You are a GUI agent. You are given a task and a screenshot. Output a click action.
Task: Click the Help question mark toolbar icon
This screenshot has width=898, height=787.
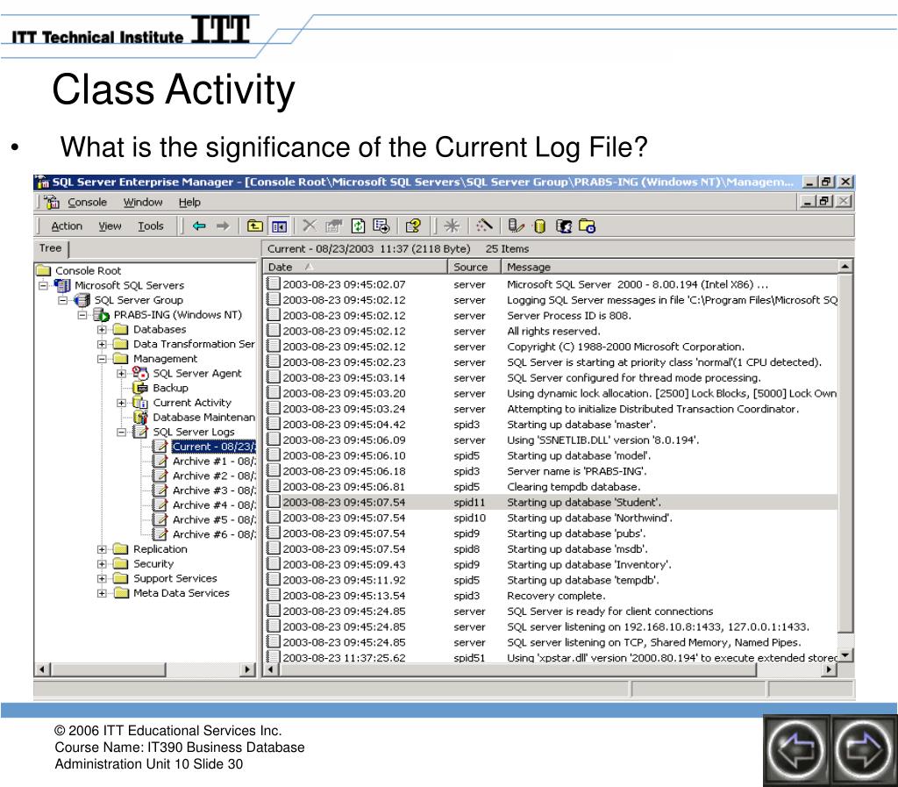[x=413, y=225]
